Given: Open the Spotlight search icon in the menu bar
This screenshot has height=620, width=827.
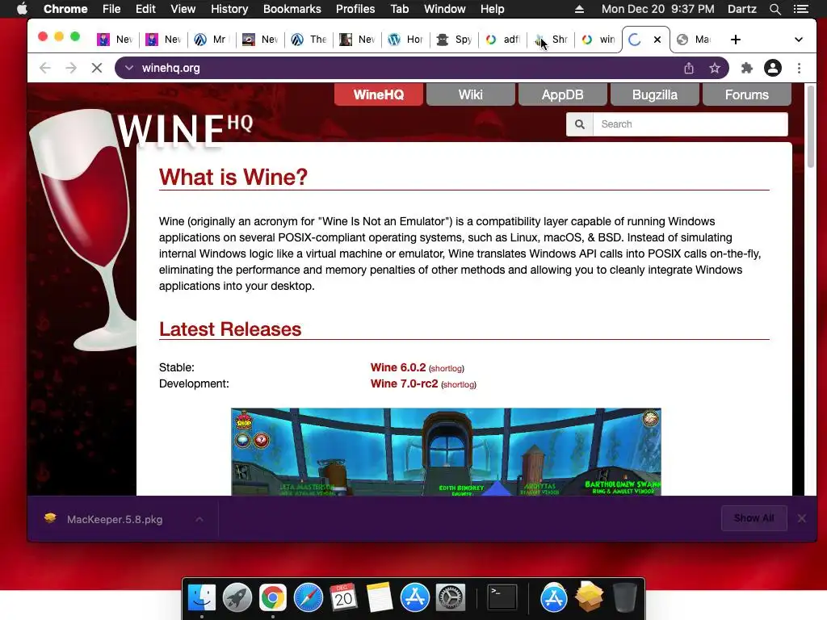Looking at the screenshot, I should (775, 9).
